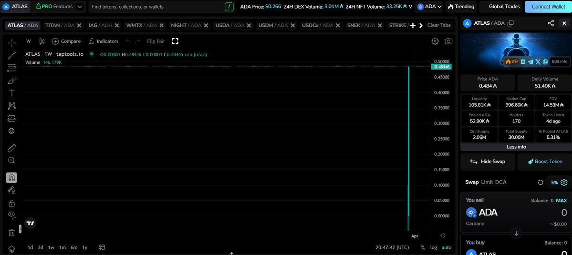This screenshot has height=255, width=572.
Task: Open the chart patterns tool
Action: [x=11, y=106]
